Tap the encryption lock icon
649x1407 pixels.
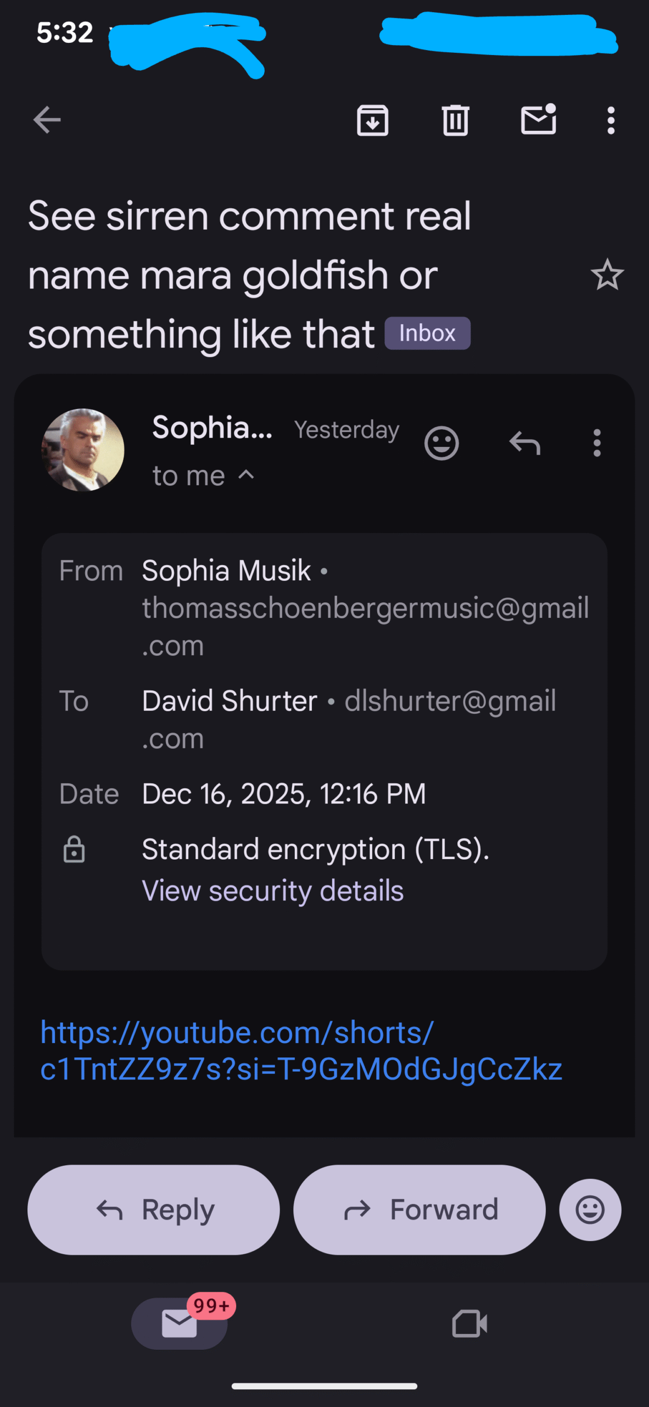74,849
